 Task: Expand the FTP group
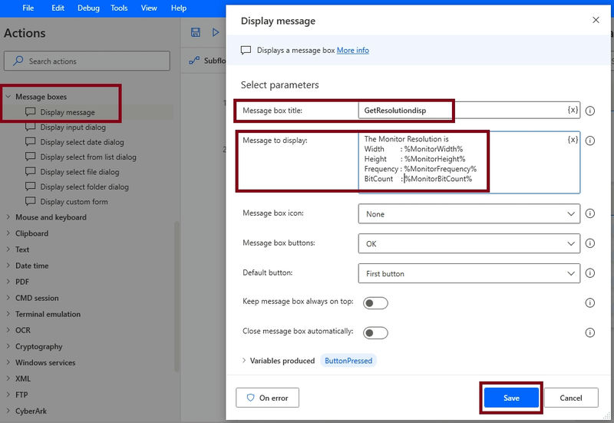click(8, 395)
